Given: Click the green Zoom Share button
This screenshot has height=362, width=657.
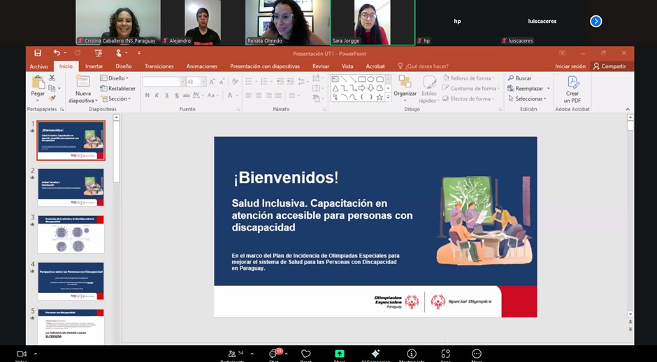Looking at the screenshot, I should coord(340,354).
